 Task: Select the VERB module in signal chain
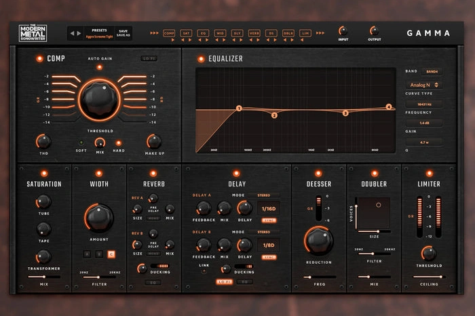(254, 33)
